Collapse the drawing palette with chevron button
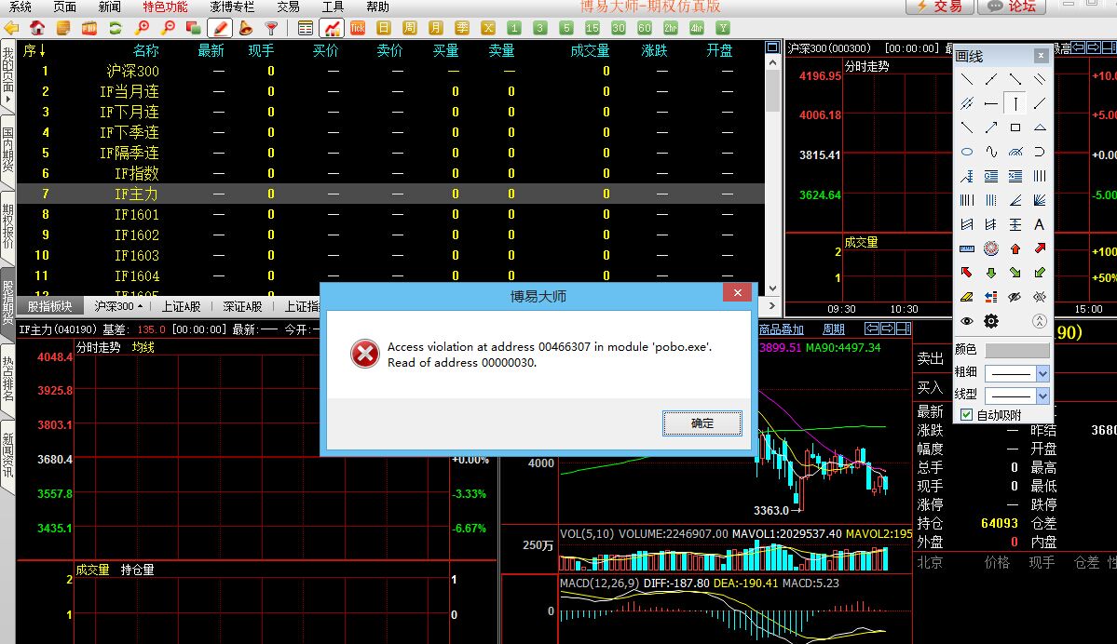This screenshot has width=1117, height=644. (x=1040, y=321)
